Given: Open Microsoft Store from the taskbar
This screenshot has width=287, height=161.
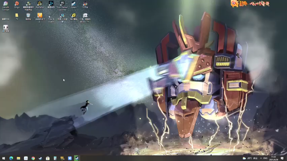Looking at the screenshot, I should [48, 158].
